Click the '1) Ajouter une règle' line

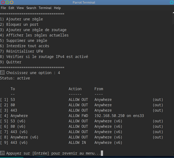click(x=22, y=19)
